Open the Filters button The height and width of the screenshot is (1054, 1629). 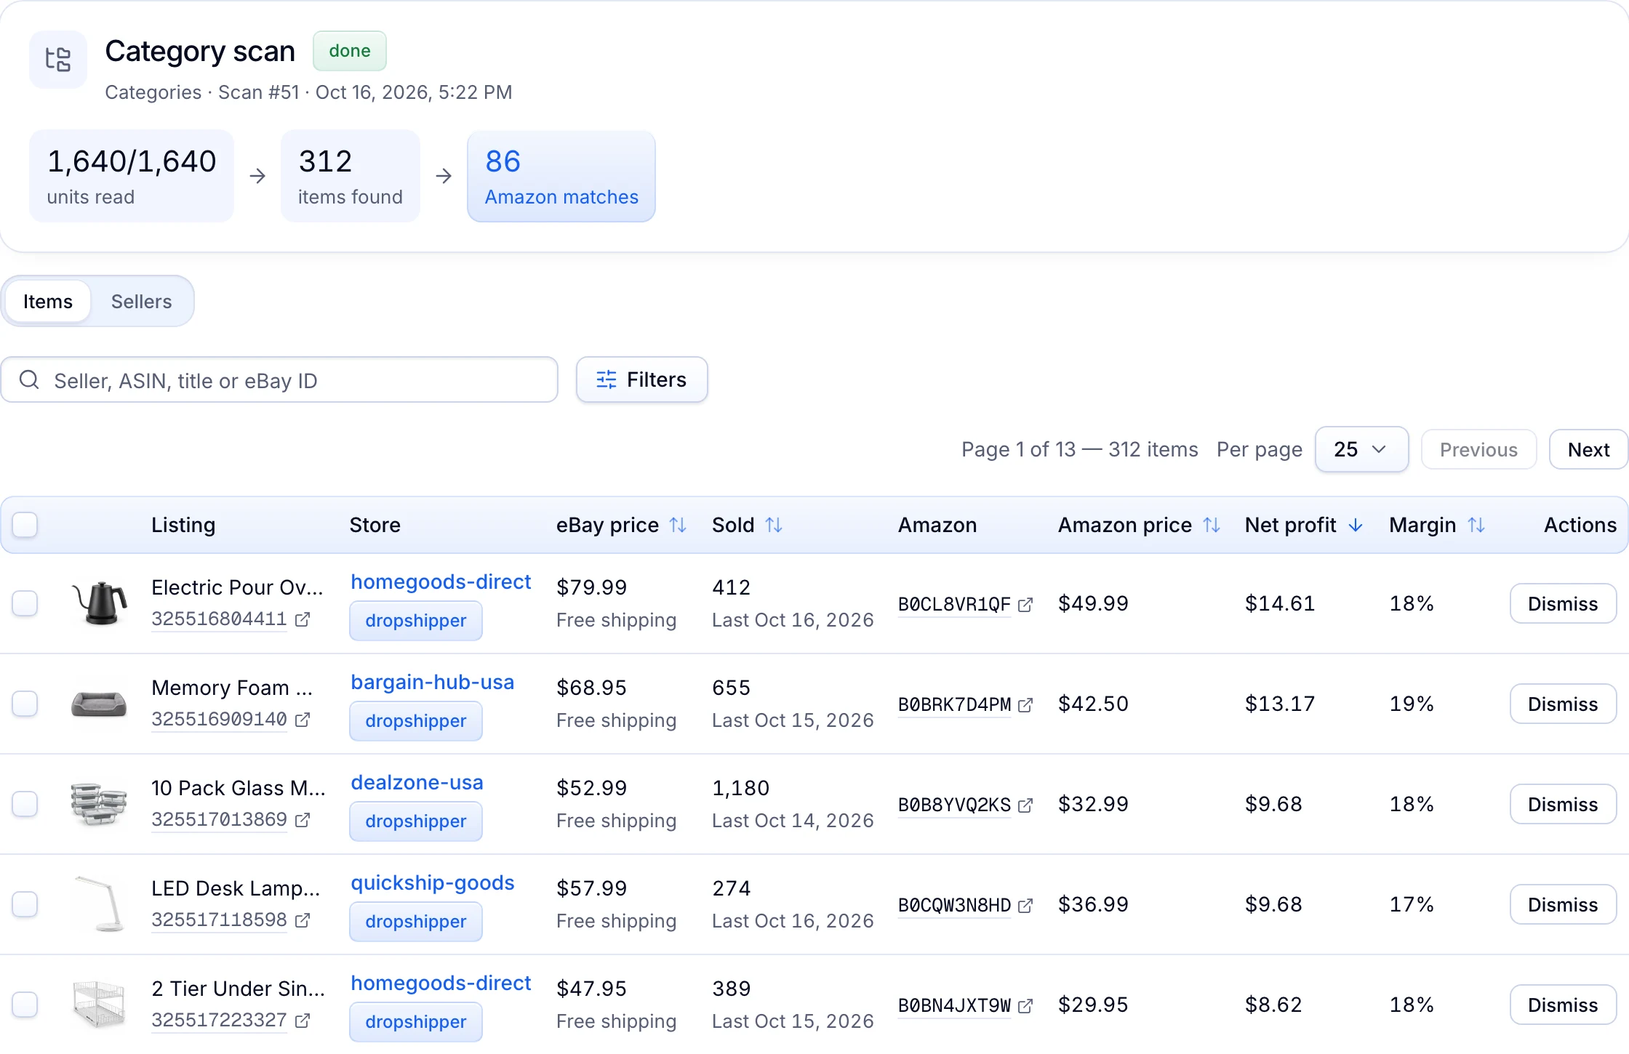click(641, 379)
